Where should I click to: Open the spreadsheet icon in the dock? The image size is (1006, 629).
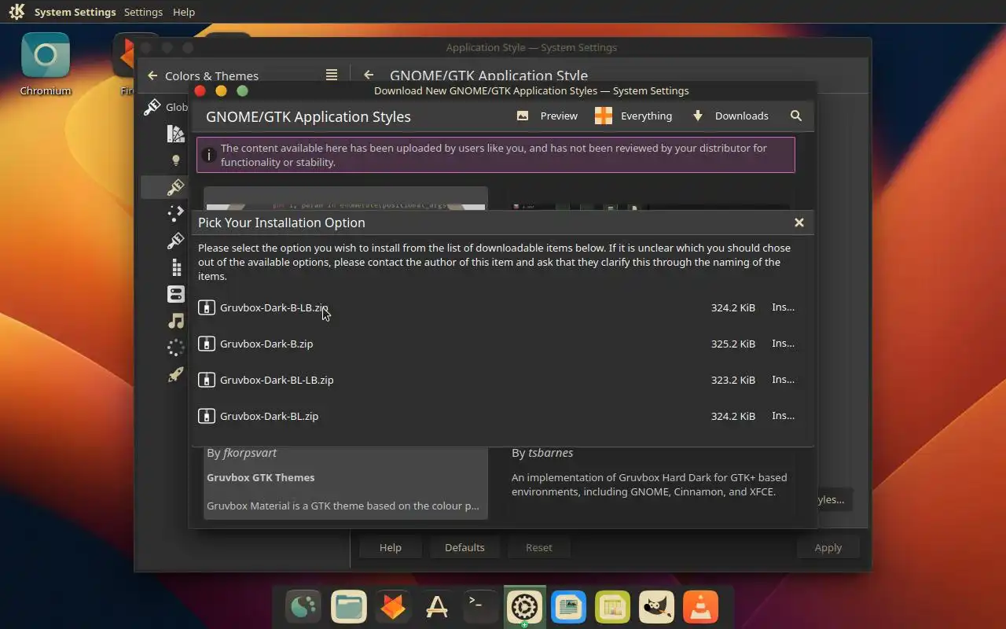coord(612,607)
